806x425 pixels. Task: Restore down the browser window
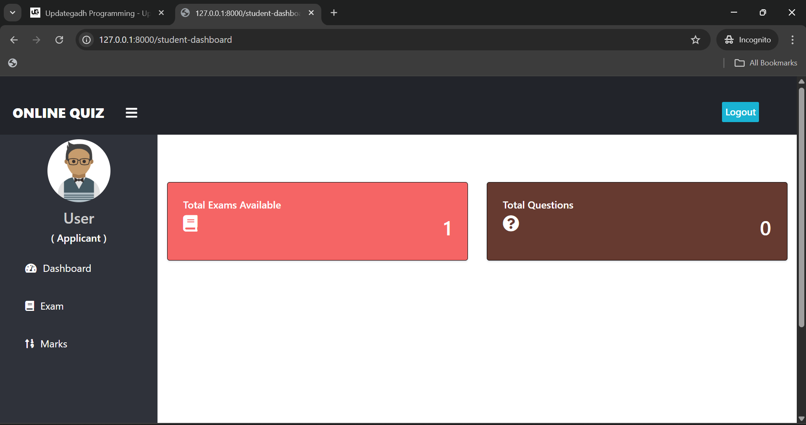(763, 13)
